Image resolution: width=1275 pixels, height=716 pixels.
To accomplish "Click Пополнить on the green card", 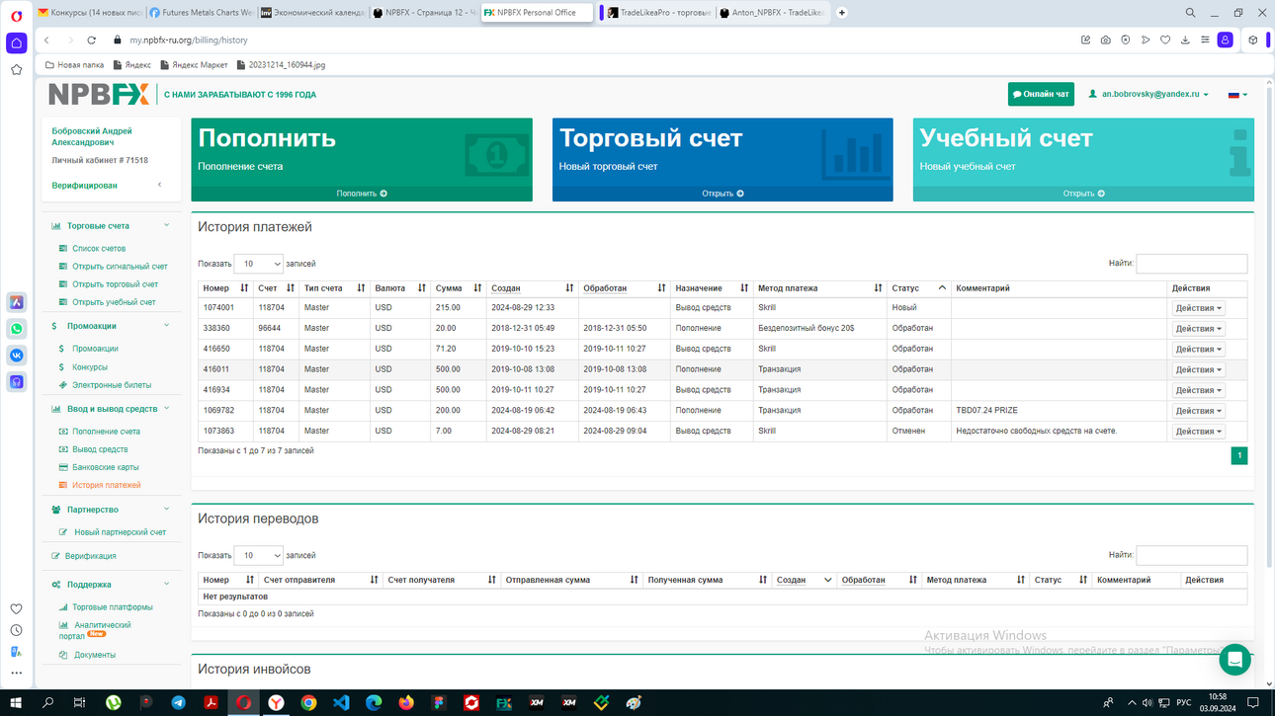I will (x=362, y=194).
